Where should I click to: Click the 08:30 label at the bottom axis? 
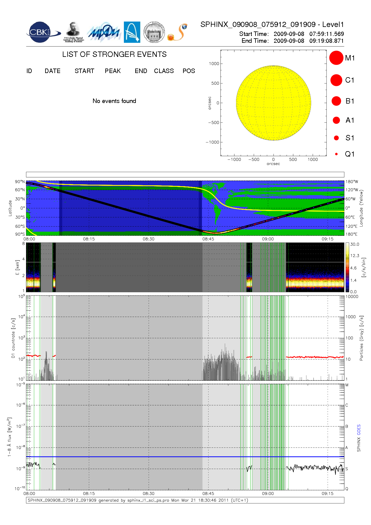pyautogui.click(x=148, y=493)
